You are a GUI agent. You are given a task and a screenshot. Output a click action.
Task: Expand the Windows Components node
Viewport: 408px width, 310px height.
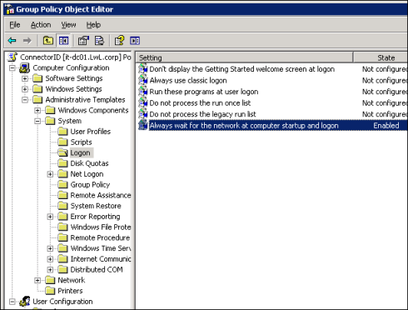[37, 111]
